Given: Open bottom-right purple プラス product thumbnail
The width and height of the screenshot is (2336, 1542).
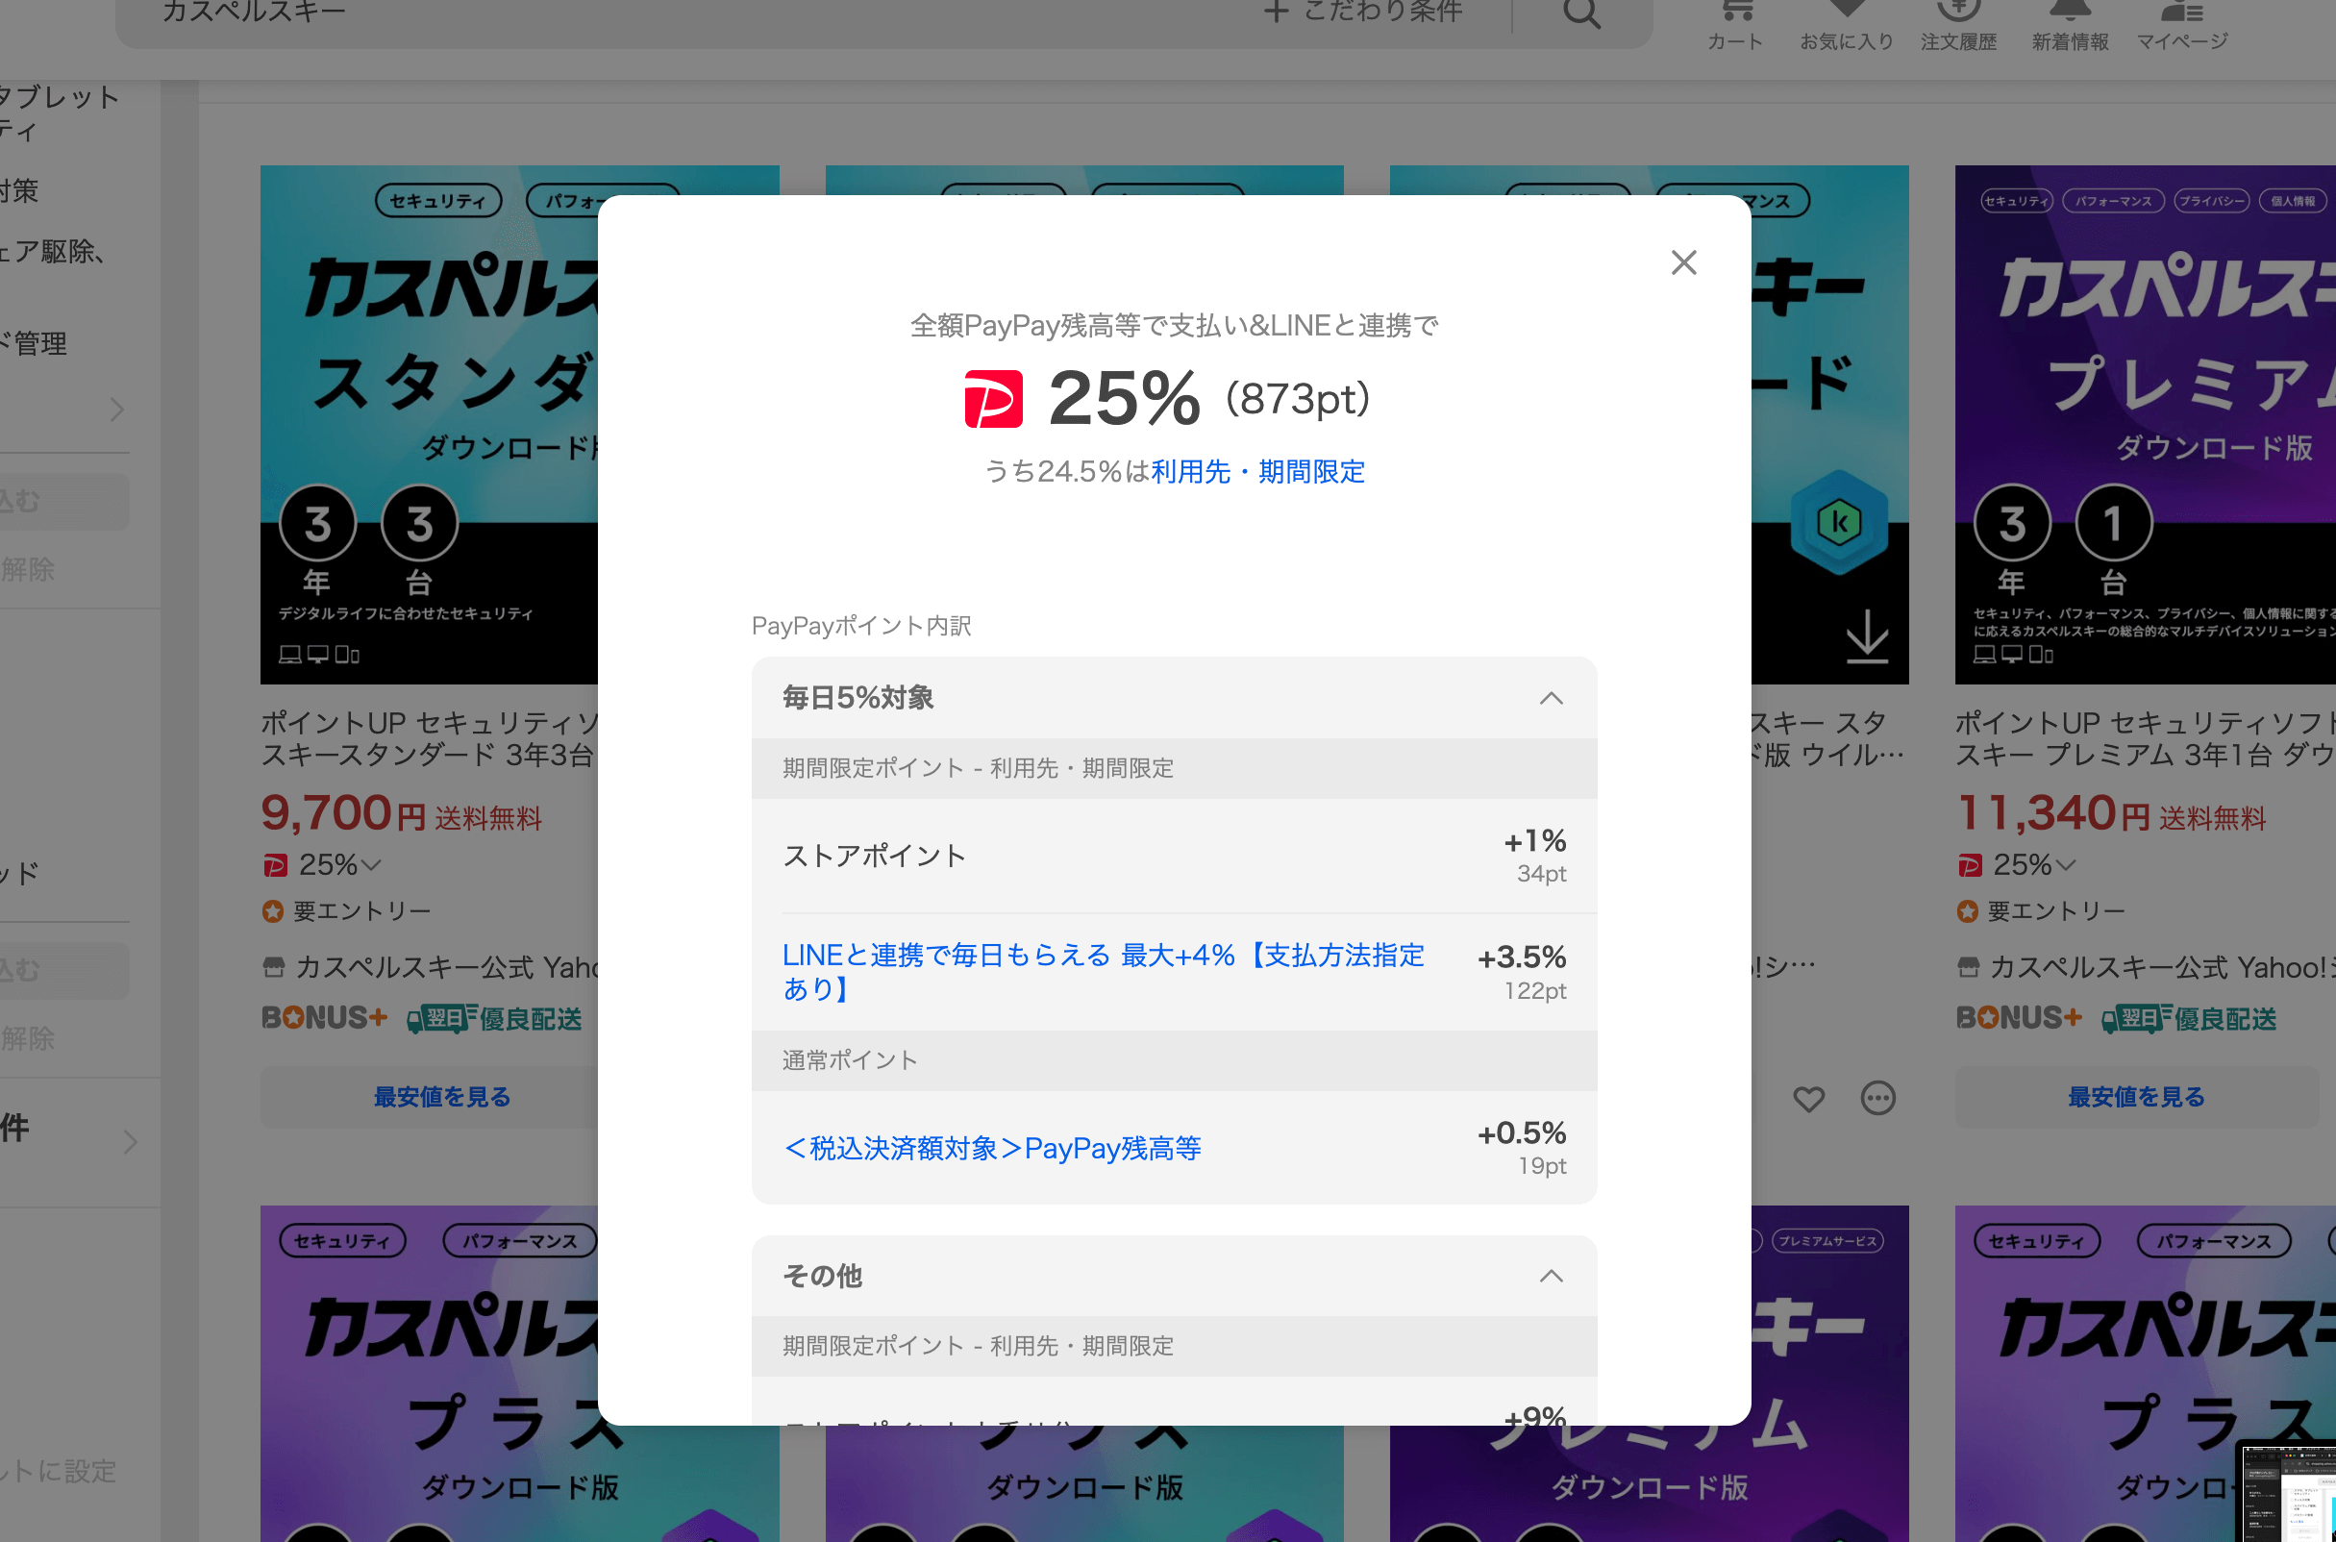Looking at the screenshot, I should coord(2146,1373).
